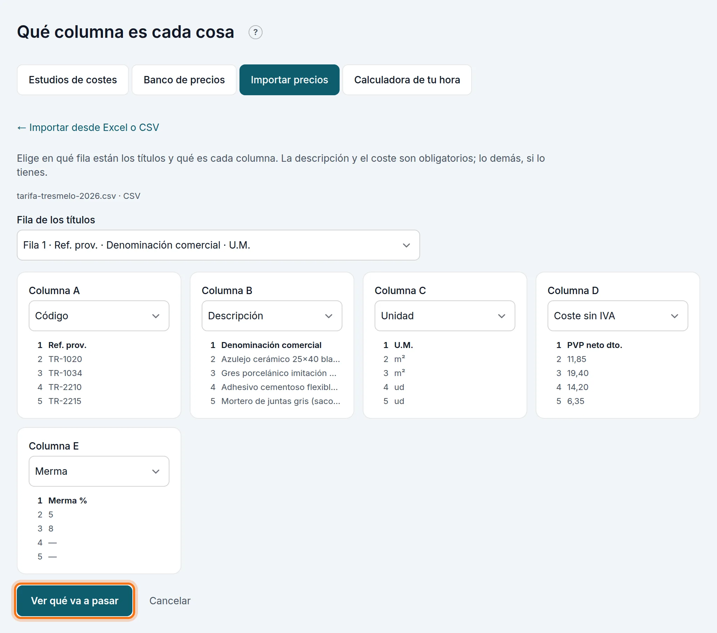Screen dimensions: 717x633
Task: Click the Ref. prov. header text
Action: pos(67,345)
